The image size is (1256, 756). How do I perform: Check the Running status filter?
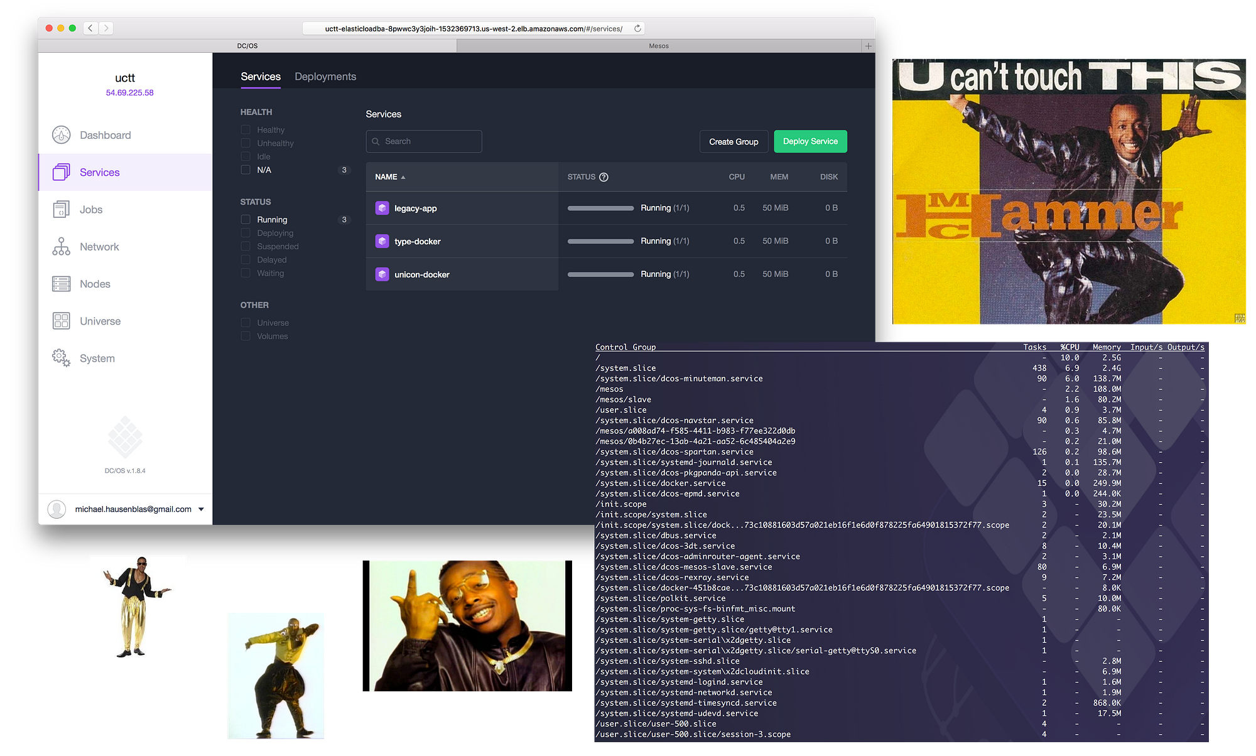246,219
